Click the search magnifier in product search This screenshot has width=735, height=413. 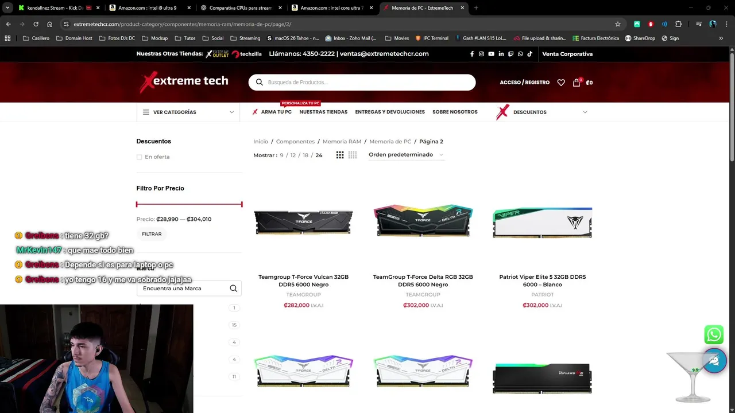[259, 82]
